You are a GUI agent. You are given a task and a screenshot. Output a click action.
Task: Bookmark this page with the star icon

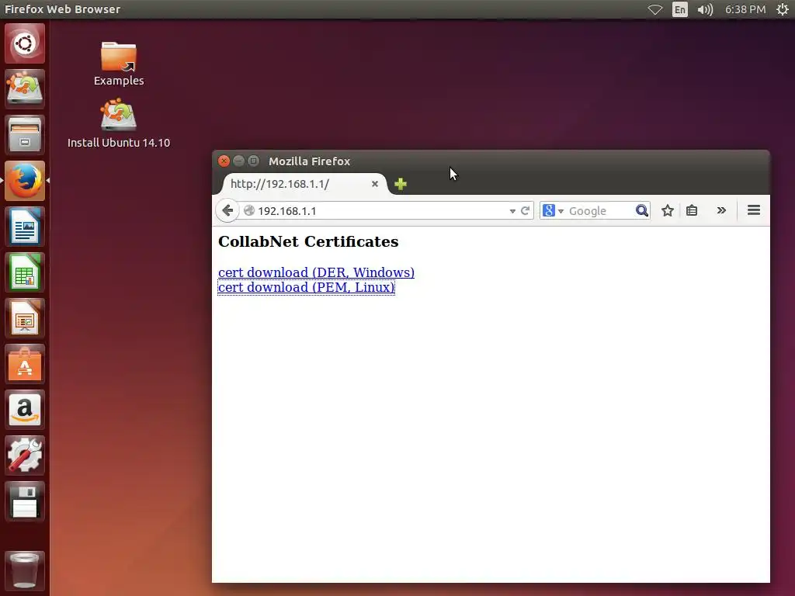(x=667, y=210)
